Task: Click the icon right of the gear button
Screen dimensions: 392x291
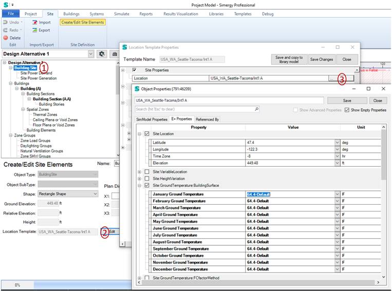Action: click(115, 54)
